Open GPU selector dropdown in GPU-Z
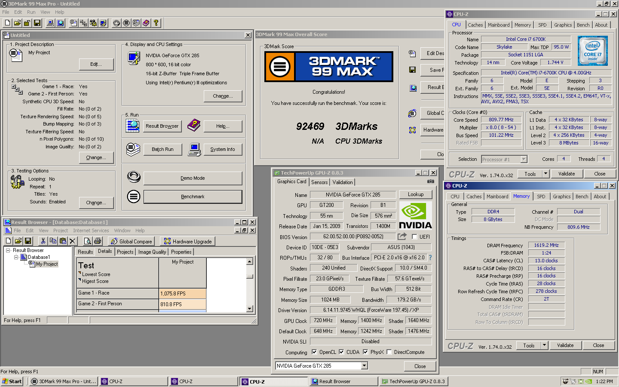The height and width of the screenshot is (387, 619). [x=365, y=365]
